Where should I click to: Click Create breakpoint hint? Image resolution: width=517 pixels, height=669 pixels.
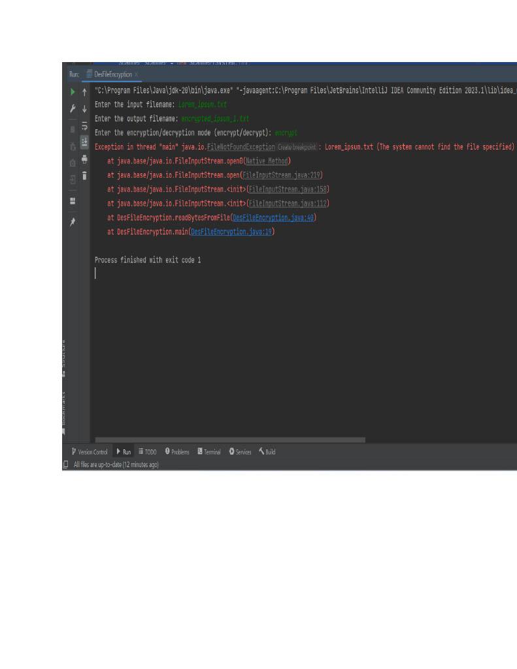(x=297, y=147)
